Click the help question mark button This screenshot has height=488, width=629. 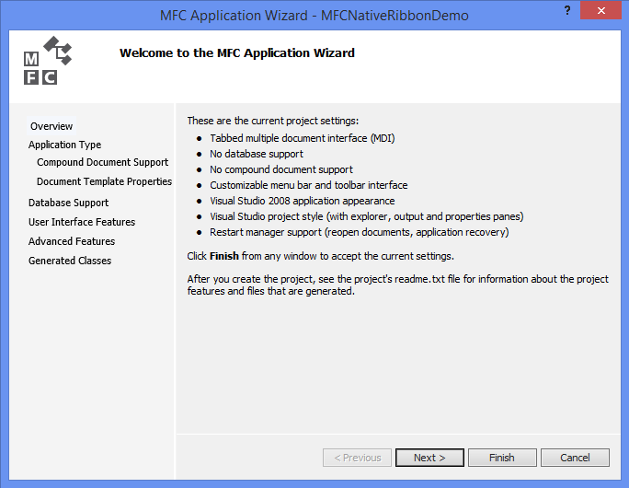point(567,10)
